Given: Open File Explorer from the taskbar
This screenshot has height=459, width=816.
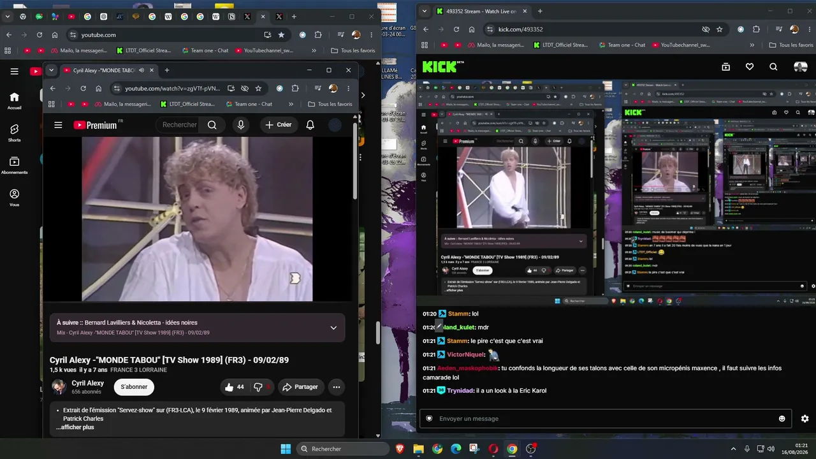Looking at the screenshot, I should pos(418,449).
